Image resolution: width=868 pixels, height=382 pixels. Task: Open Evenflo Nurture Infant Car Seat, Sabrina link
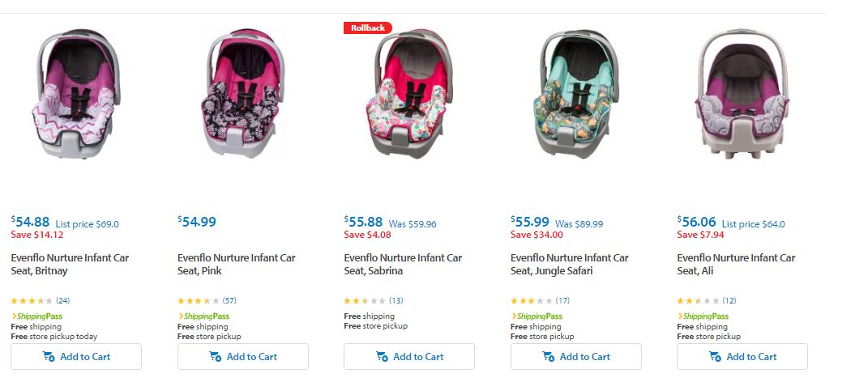click(403, 264)
